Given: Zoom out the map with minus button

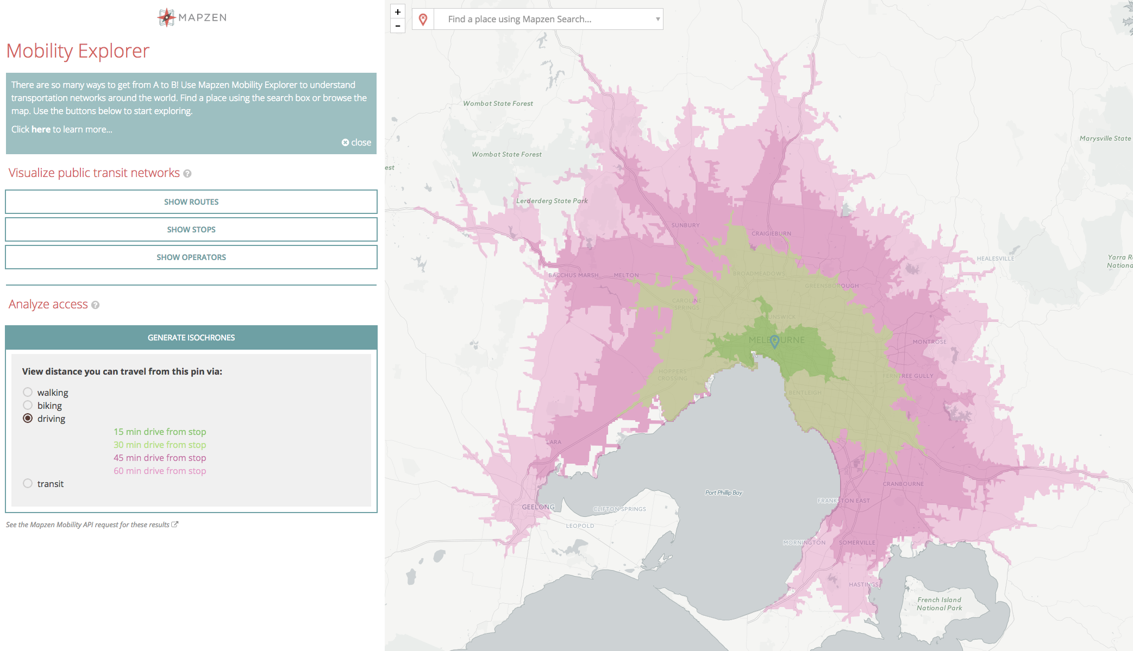Looking at the screenshot, I should [398, 26].
